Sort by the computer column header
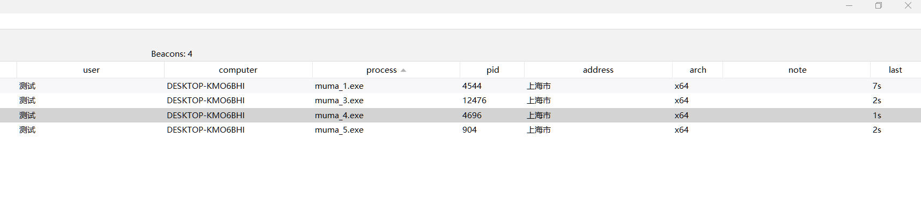921x215 pixels. pos(238,70)
